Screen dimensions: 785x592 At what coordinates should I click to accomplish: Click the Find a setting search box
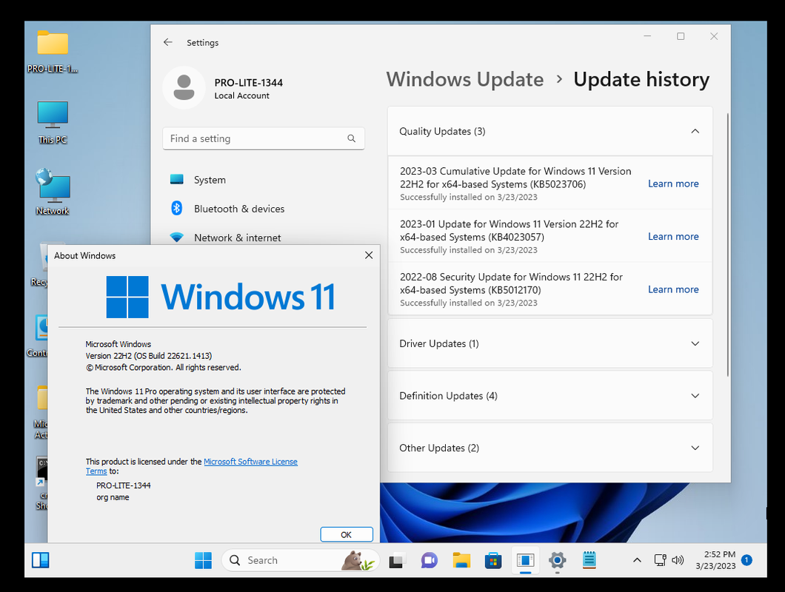point(264,138)
